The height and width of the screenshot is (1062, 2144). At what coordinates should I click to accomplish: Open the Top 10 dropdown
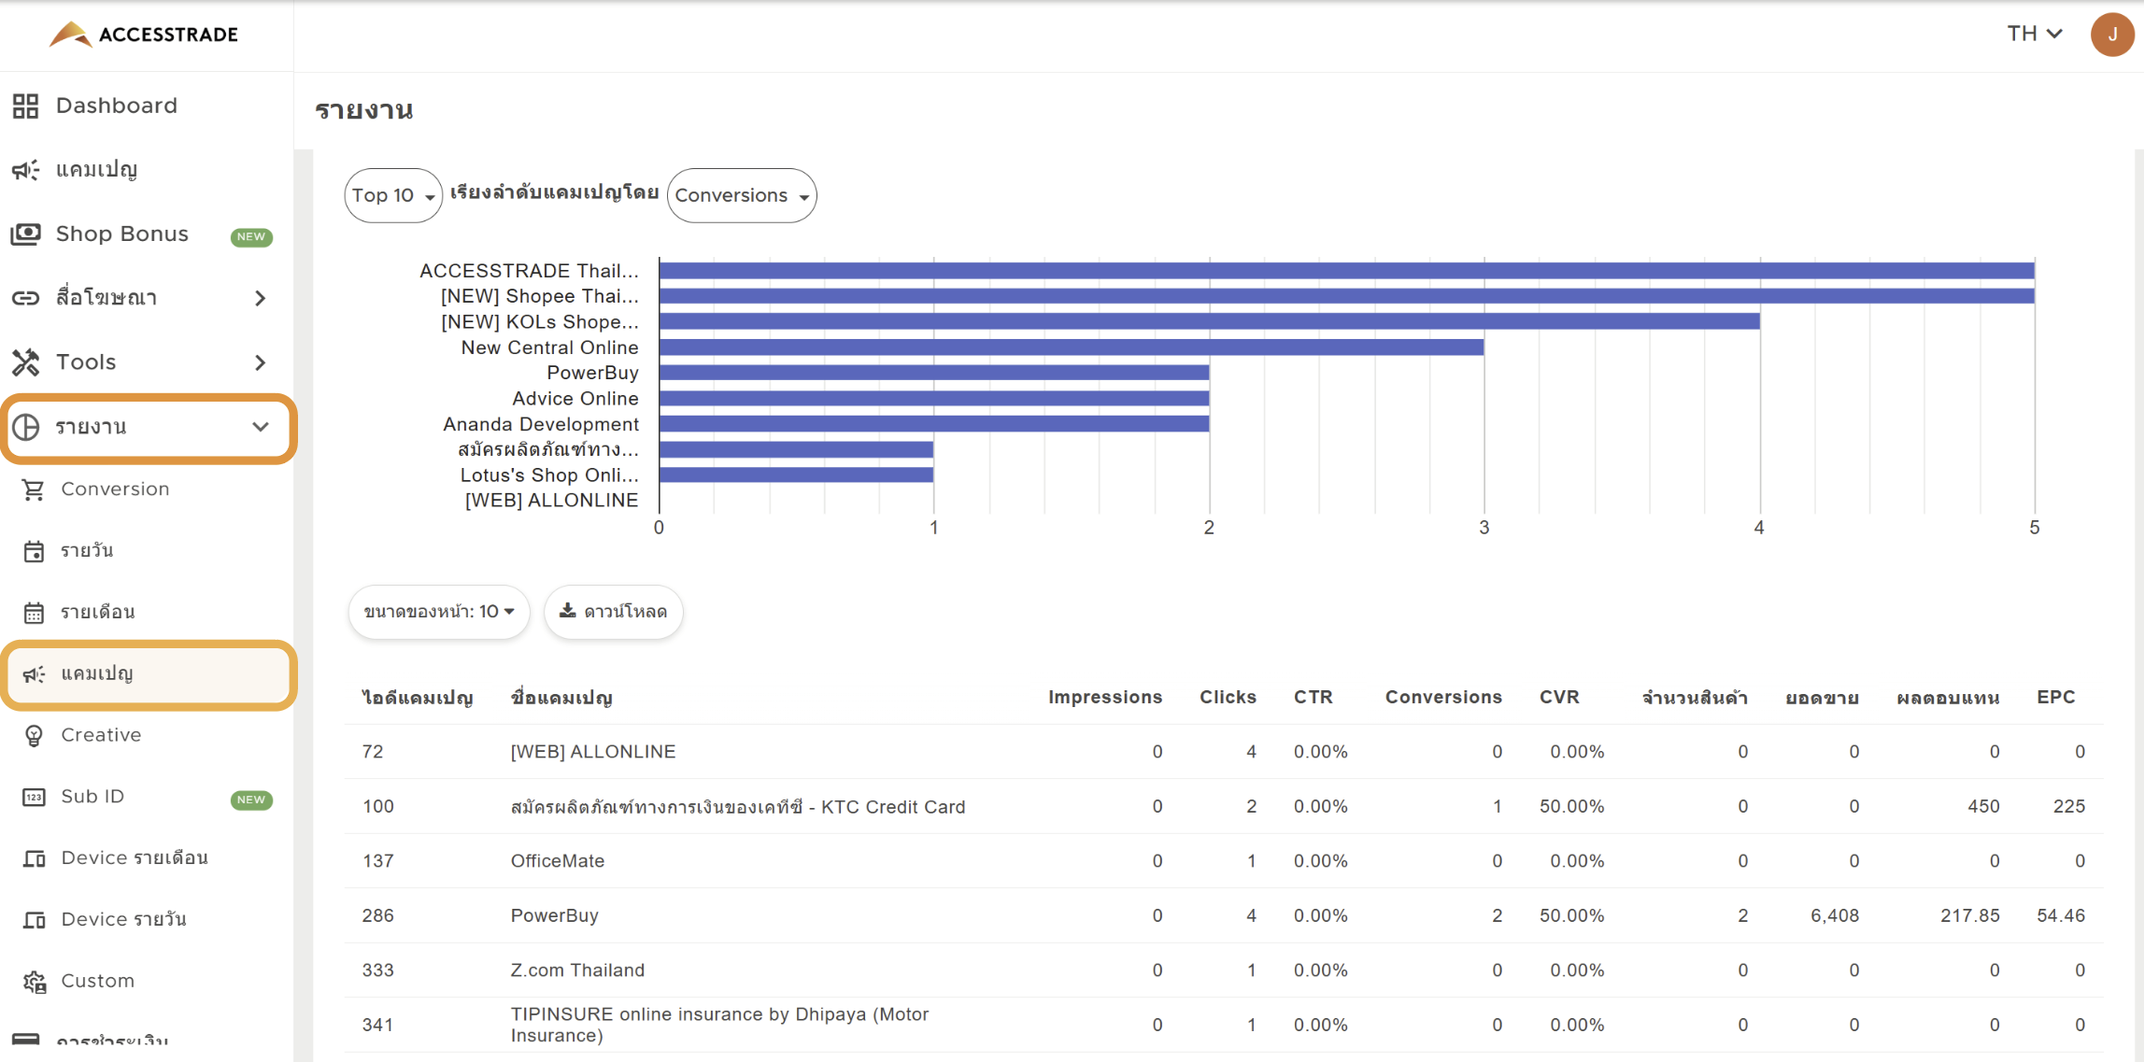pos(393,195)
